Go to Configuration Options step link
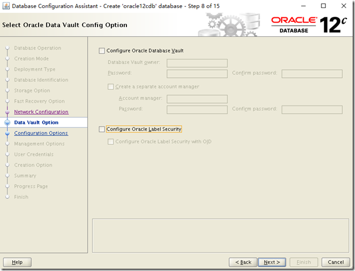 click(41, 133)
